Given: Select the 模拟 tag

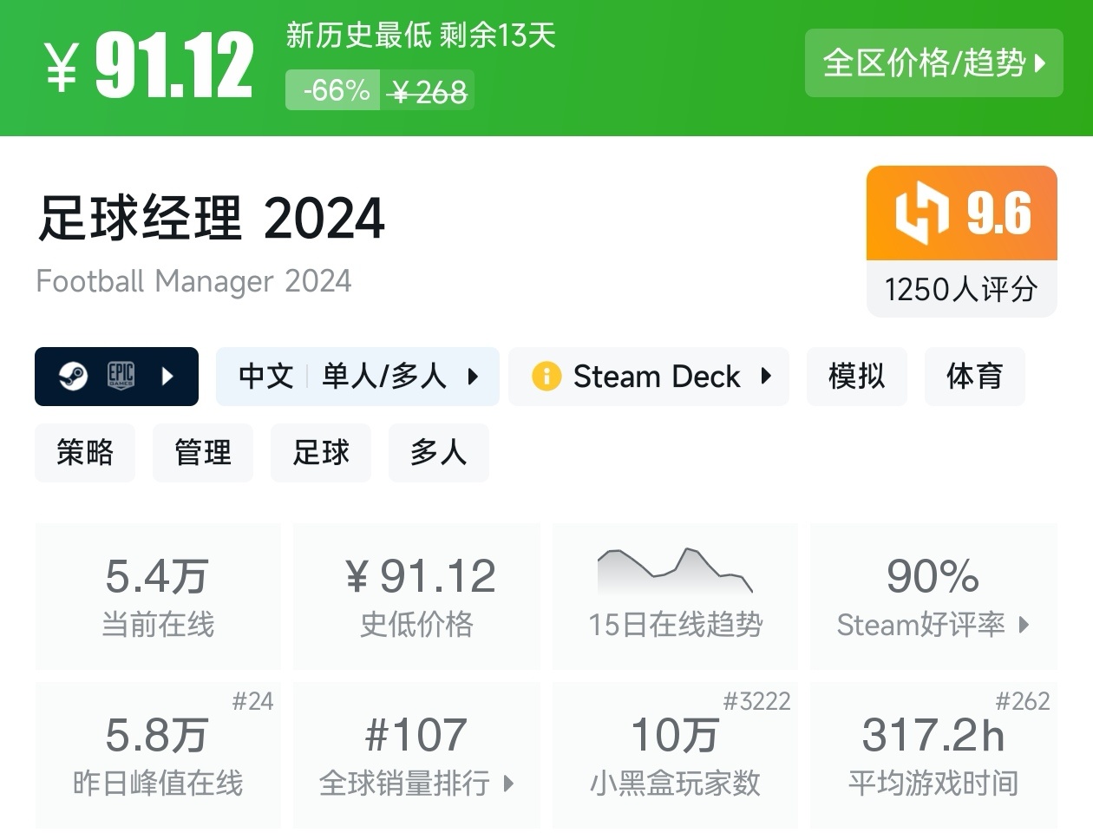Looking at the screenshot, I should click(x=856, y=377).
